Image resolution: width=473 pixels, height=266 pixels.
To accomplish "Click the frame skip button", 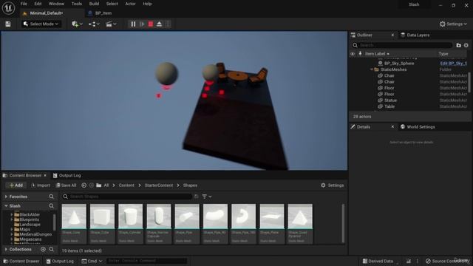I will point(142,24).
